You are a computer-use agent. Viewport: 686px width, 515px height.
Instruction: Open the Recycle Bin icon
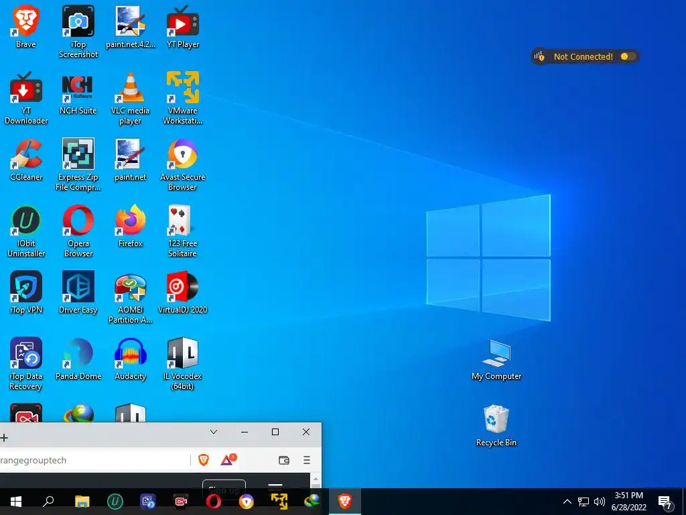coord(496,426)
